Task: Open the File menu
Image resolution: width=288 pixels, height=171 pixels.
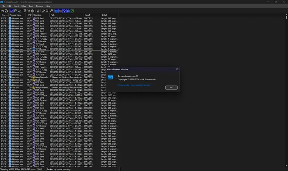Action: click(x=3, y=6)
